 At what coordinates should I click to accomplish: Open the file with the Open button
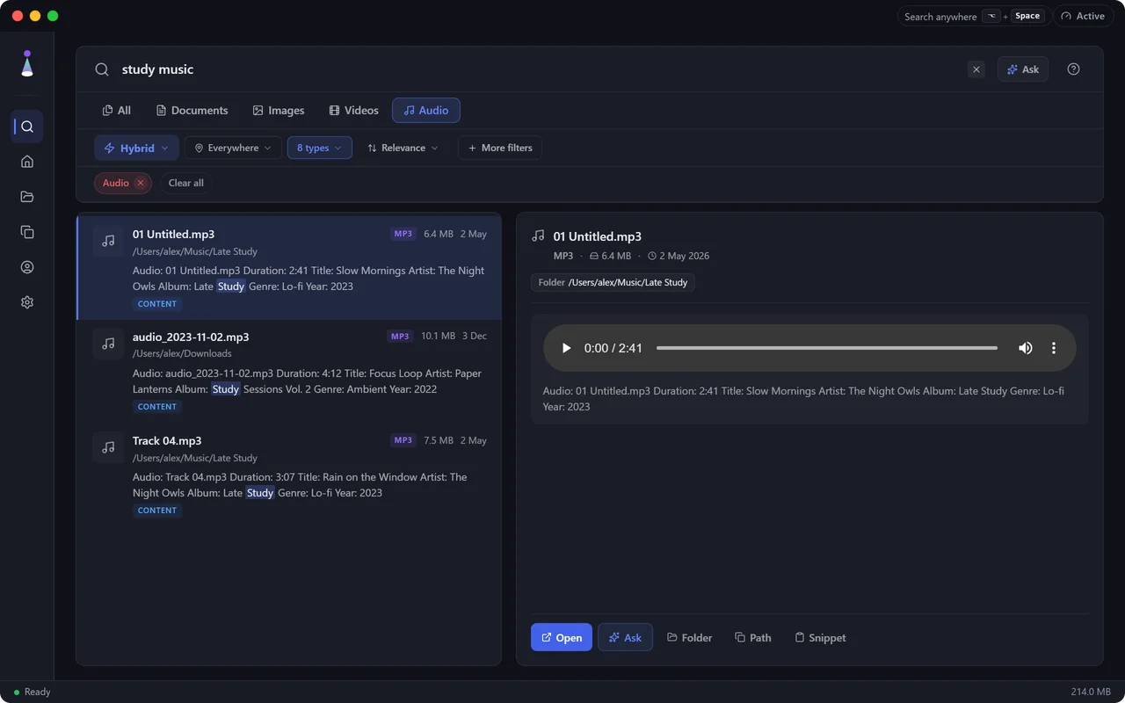point(562,638)
